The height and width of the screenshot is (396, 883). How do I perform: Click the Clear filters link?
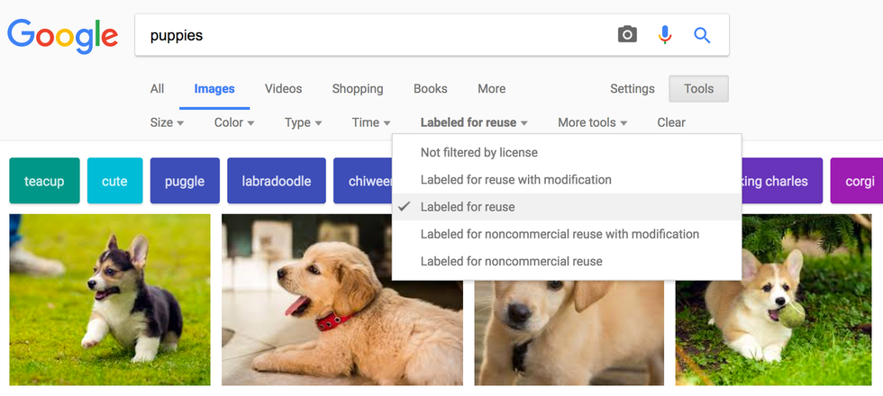(671, 122)
